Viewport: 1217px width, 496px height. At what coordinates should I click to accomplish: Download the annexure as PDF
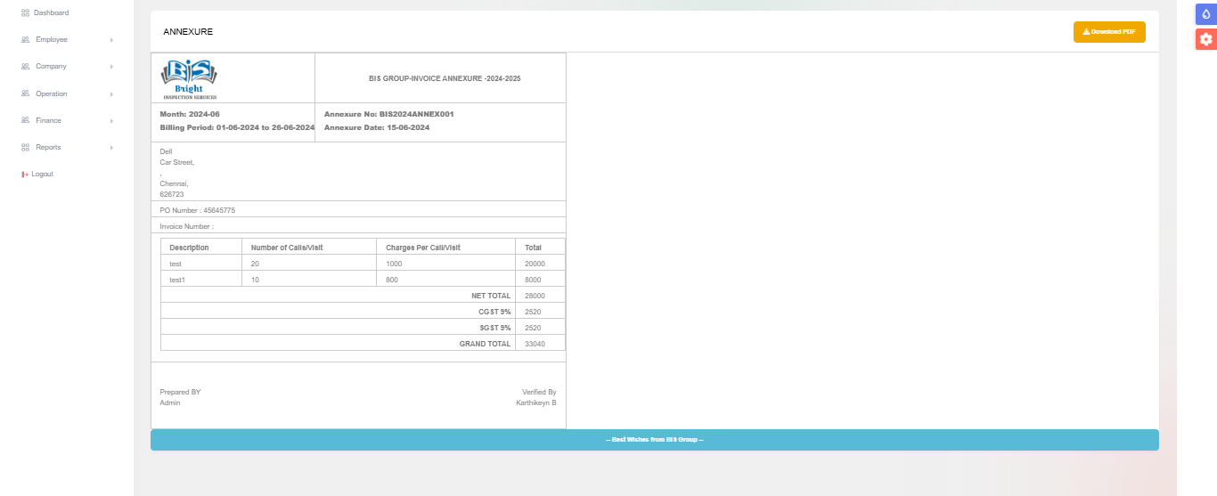pyautogui.click(x=1109, y=32)
